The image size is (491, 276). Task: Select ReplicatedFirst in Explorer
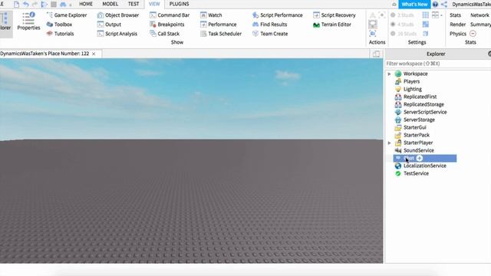pos(420,97)
